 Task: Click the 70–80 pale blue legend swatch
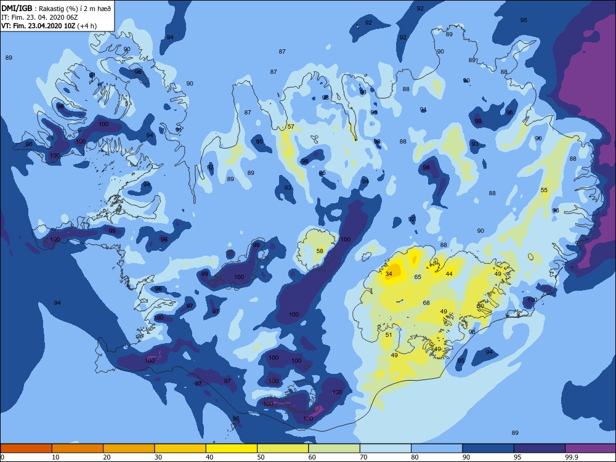coord(386,448)
